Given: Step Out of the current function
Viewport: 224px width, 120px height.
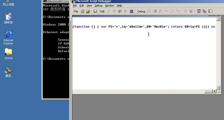Looking at the screenshot, I should click(x=178, y=12).
